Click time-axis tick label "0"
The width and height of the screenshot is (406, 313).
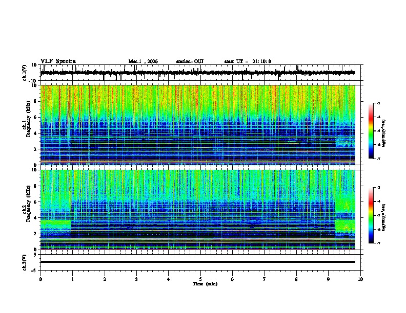click(40, 279)
